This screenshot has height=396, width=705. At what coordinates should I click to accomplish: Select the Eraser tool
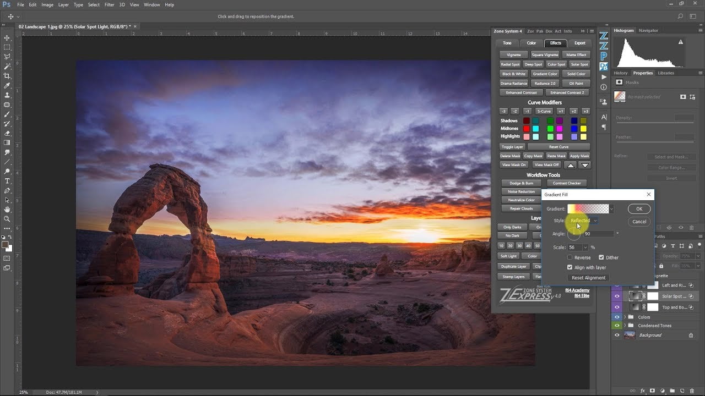(x=7, y=133)
